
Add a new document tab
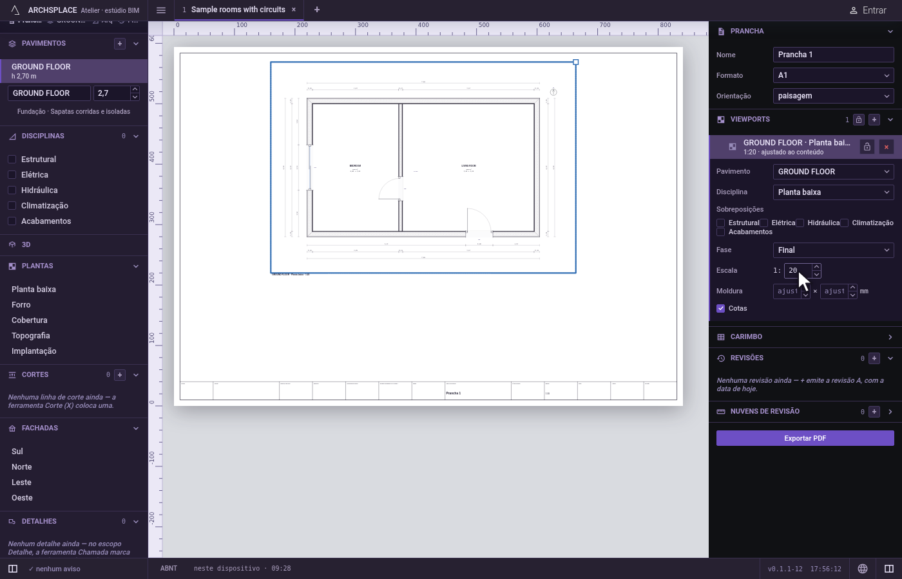click(316, 10)
